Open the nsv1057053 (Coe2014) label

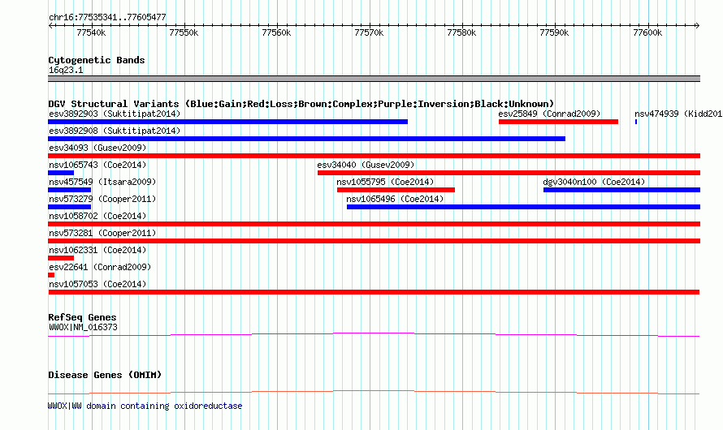click(97, 284)
